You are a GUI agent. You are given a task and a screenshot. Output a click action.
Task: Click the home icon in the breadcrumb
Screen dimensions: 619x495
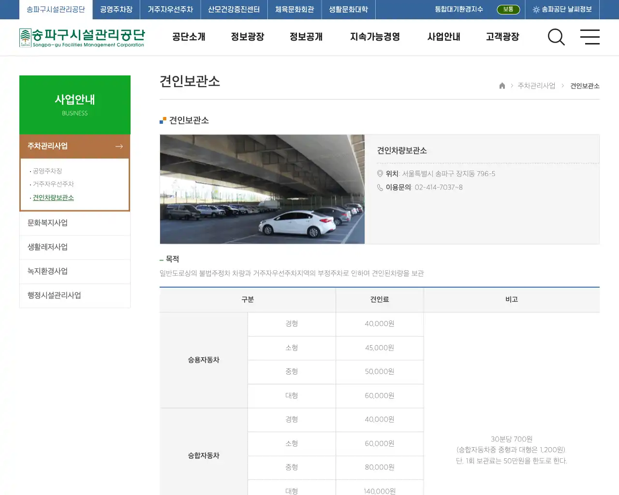click(501, 86)
